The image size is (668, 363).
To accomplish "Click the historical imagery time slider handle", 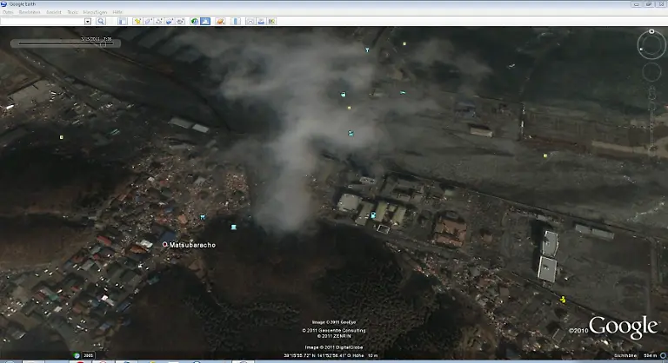I will pyautogui.click(x=103, y=43).
